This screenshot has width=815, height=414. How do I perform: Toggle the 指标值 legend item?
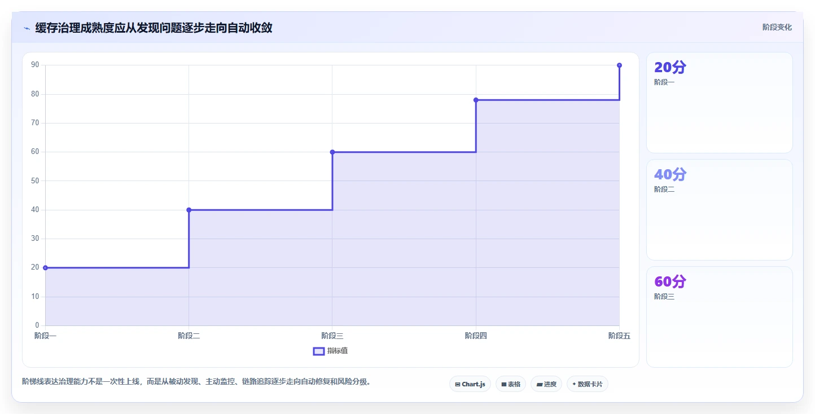pos(331,351)
